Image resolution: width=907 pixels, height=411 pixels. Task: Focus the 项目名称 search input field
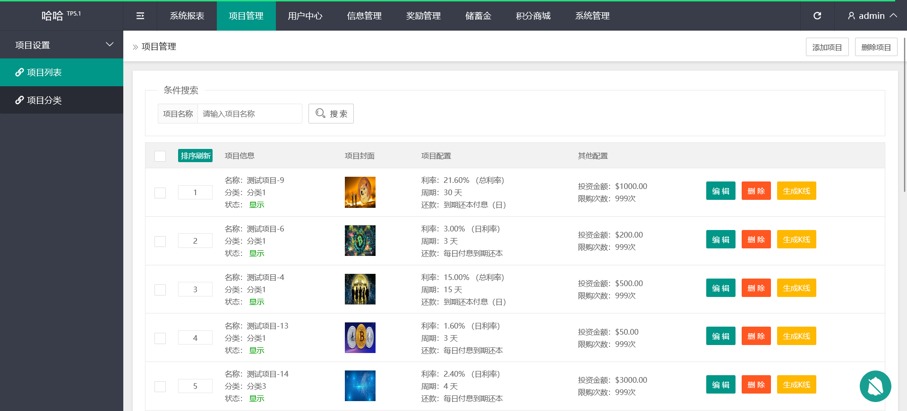pyautogui.click(x=249, y=114)
